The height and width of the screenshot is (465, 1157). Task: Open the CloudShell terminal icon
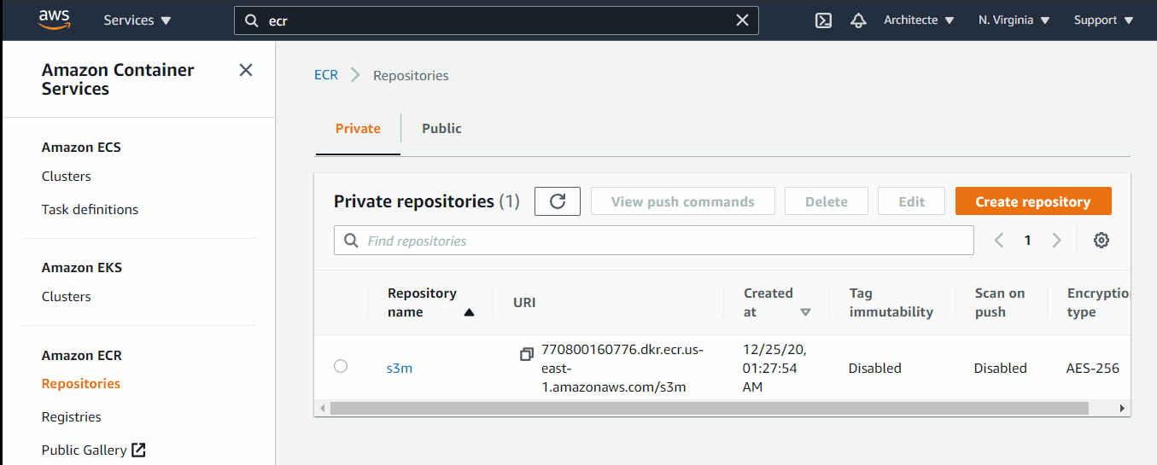click(823, 20)
